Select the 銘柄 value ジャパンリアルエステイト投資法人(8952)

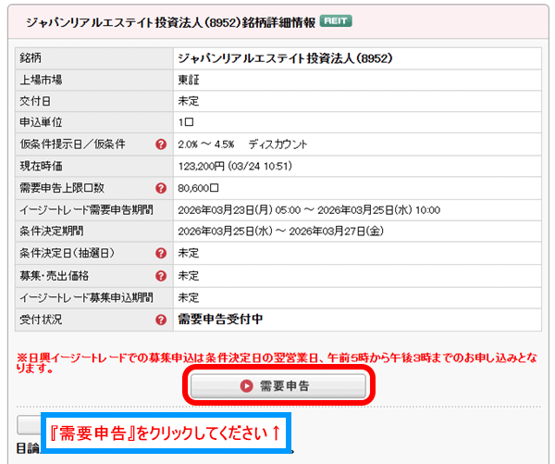coord(285,58)
